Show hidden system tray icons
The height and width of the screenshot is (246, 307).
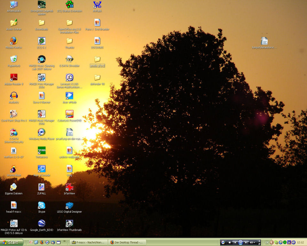(x=272, y=242)
